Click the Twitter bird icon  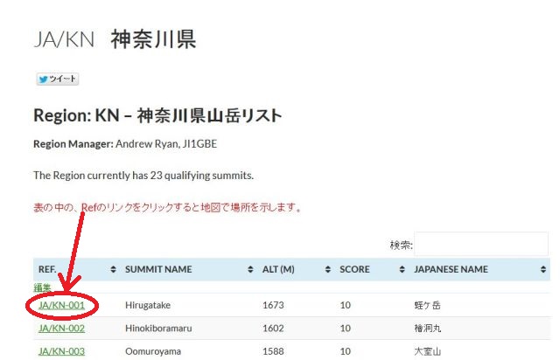(x=43, y=80)
